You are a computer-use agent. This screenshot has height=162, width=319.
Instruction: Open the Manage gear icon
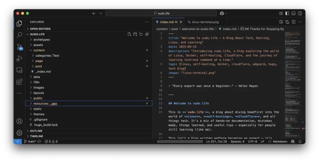(x=19, y=133)
